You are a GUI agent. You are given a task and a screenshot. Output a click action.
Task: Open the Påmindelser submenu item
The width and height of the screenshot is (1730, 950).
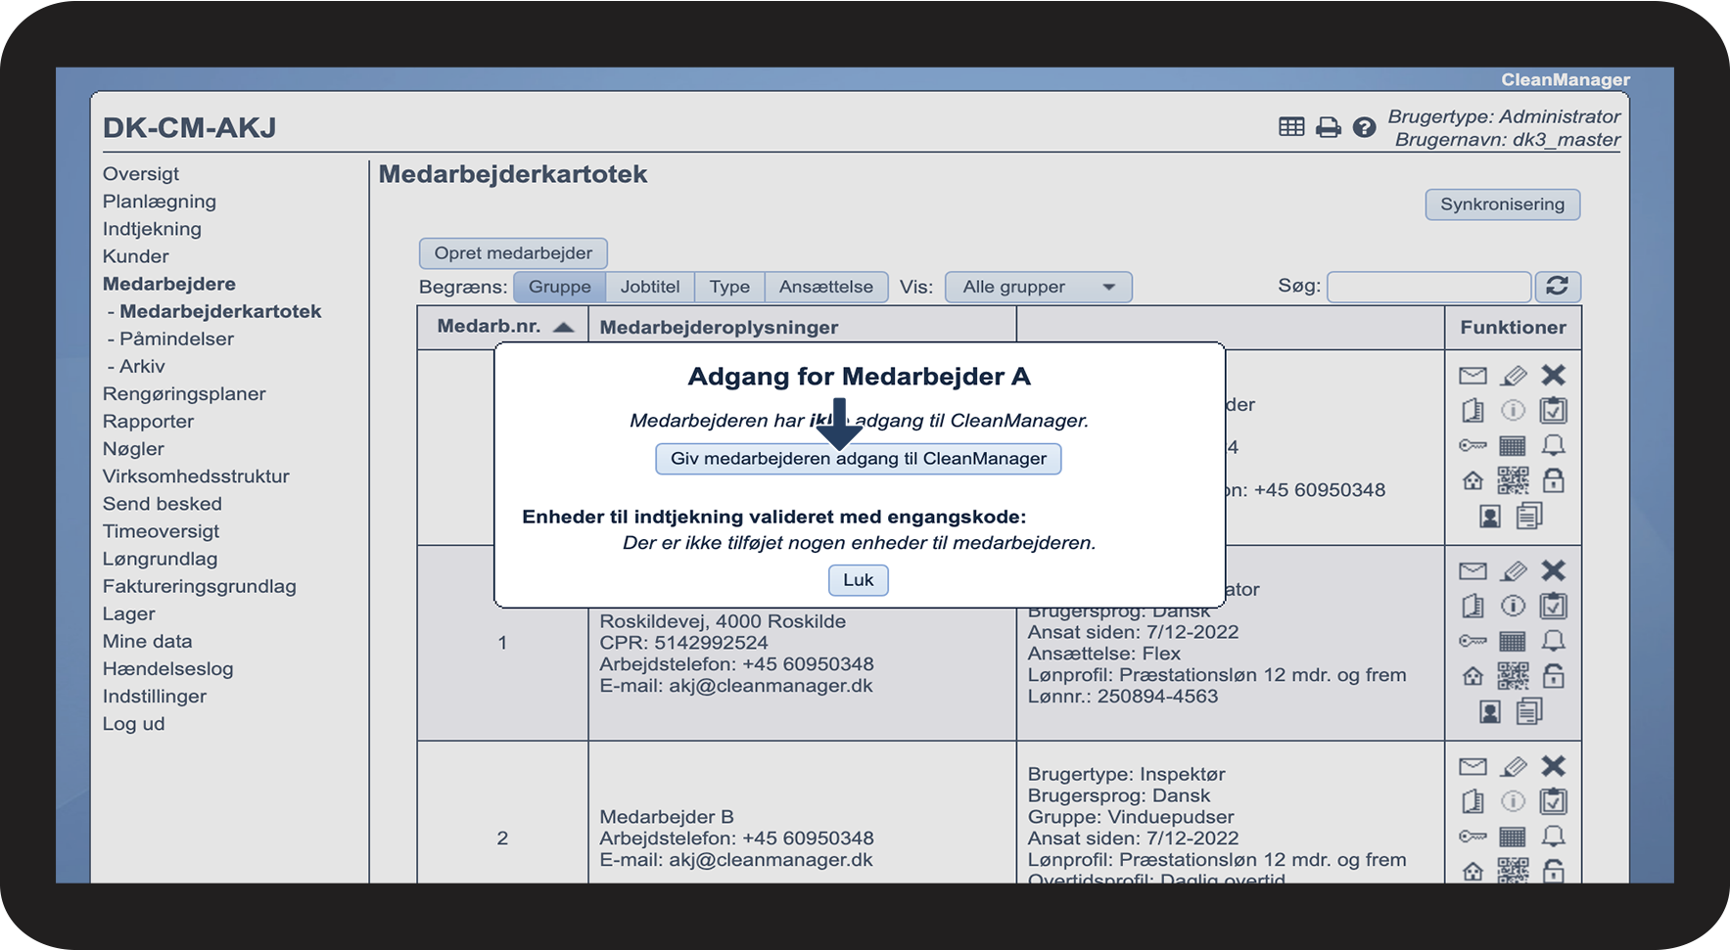tap(176, 339)
